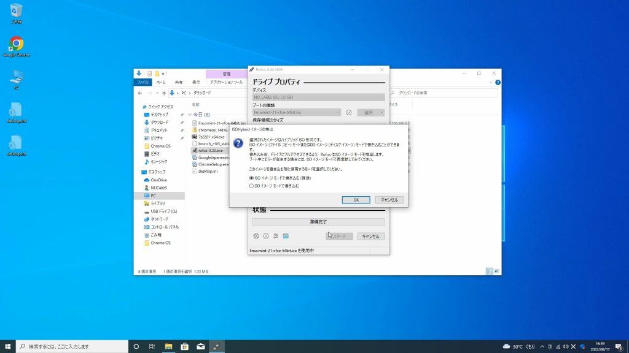
Task: Click the Rufus about info icon
Action: point(266,236)
